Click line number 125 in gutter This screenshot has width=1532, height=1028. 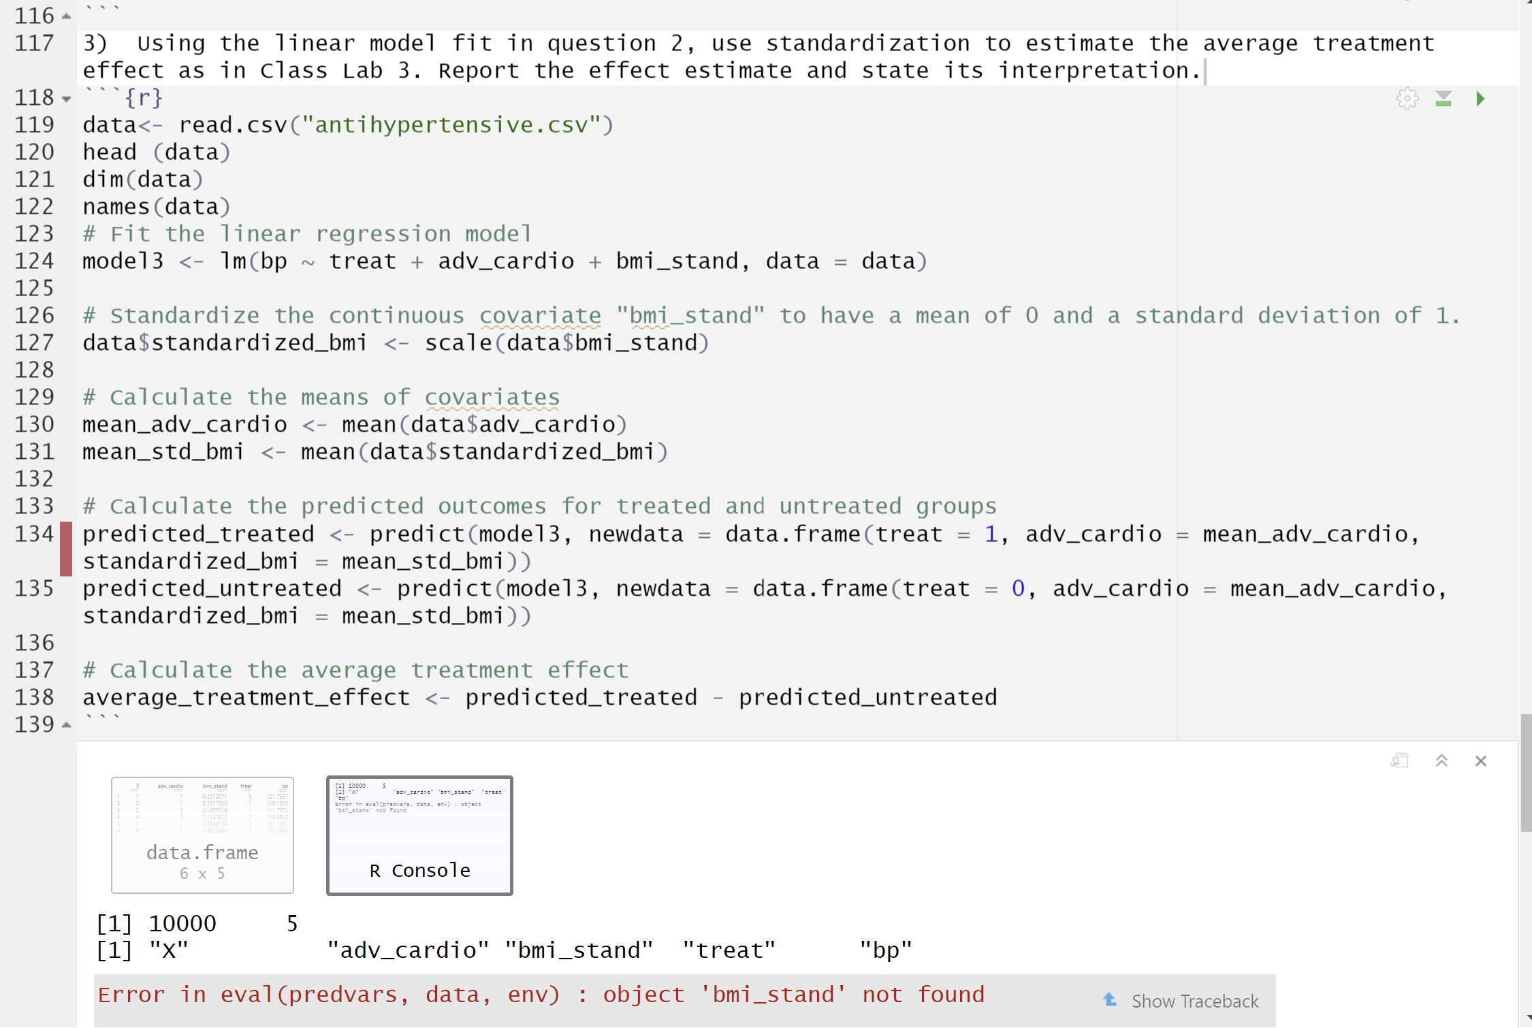point(34,289)
